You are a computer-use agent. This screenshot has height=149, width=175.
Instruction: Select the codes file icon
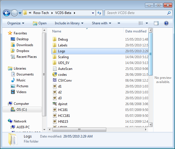[x=55, y=74]
